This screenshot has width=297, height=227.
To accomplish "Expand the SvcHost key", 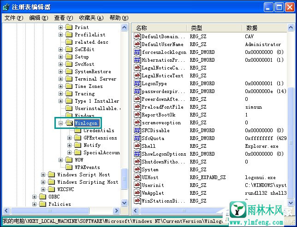I will pyautogui.click(x=60, y=64).
